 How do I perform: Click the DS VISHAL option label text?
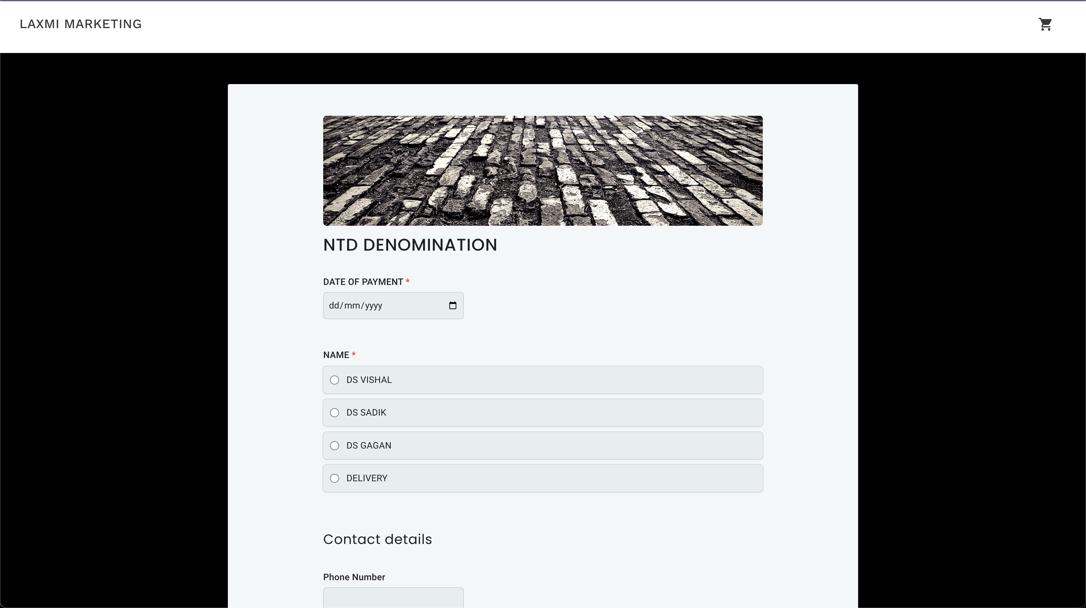(x=369, y=380)
